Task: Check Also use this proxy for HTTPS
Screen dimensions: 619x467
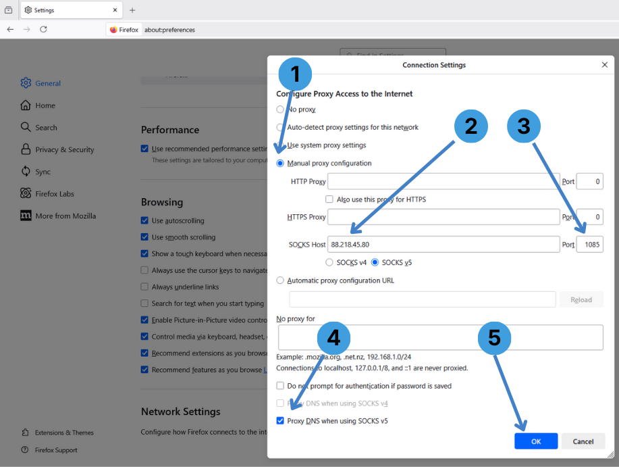Action: click(x=329, y=199)
